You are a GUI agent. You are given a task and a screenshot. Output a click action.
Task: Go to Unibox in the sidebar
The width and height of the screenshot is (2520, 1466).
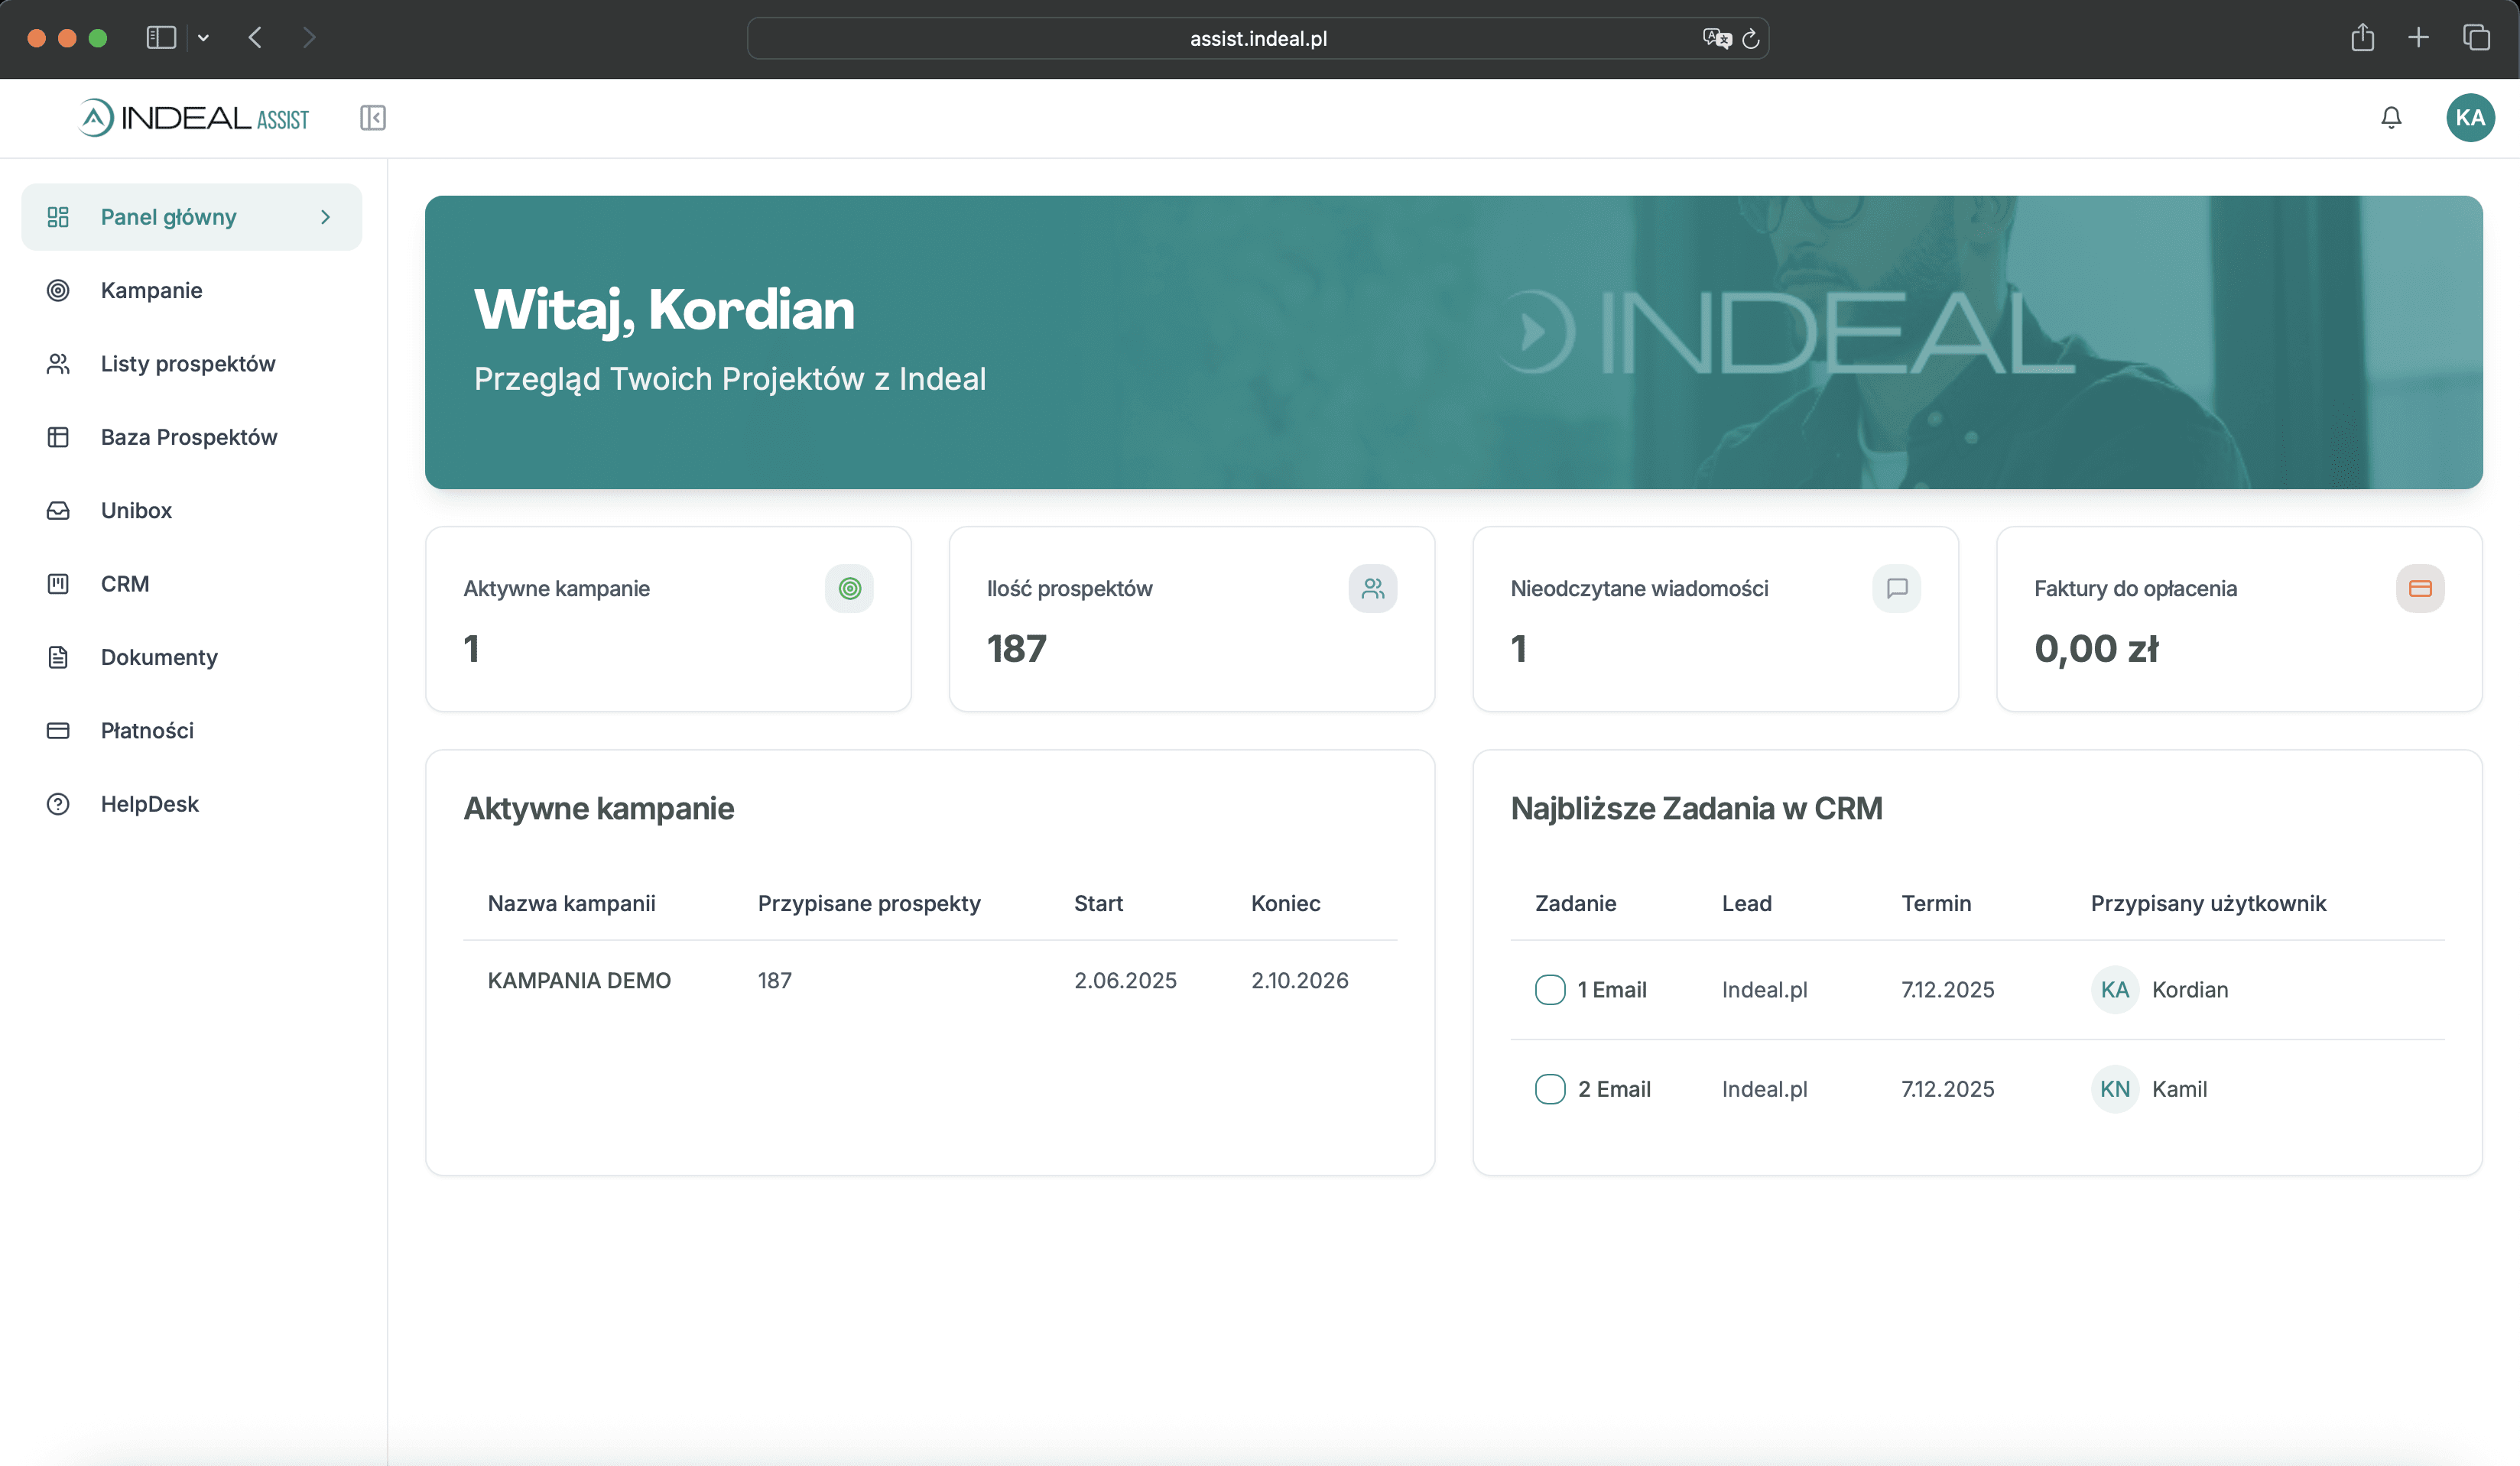tap(136, 510)
